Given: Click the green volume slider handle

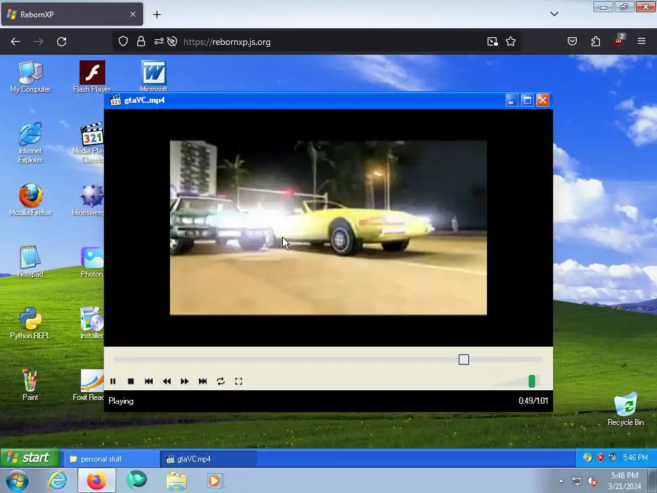Looking at the screenshot, I should 532,381.
